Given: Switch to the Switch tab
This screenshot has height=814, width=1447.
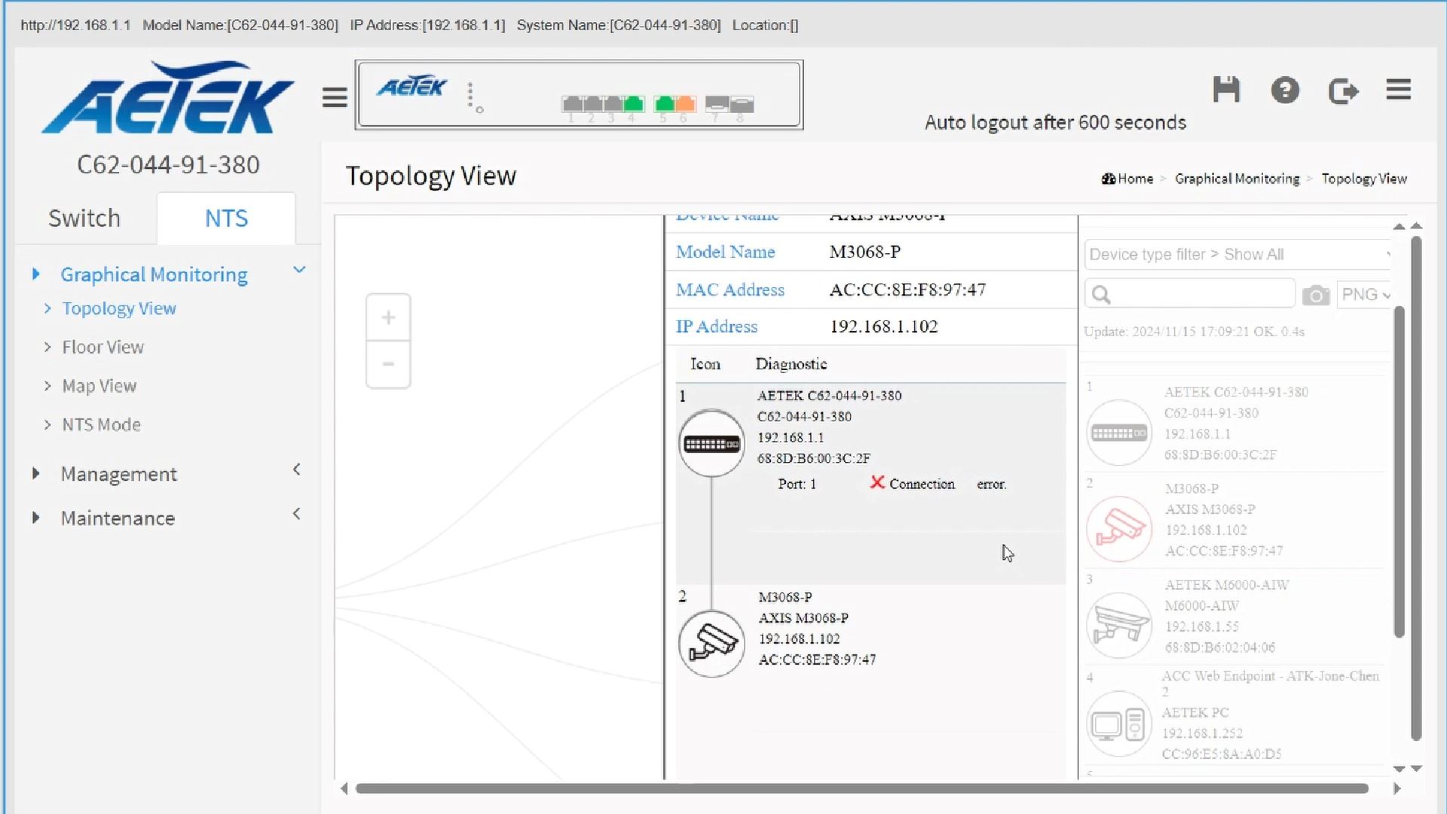Looking at the screenshot, I should (x=84, y=219).
